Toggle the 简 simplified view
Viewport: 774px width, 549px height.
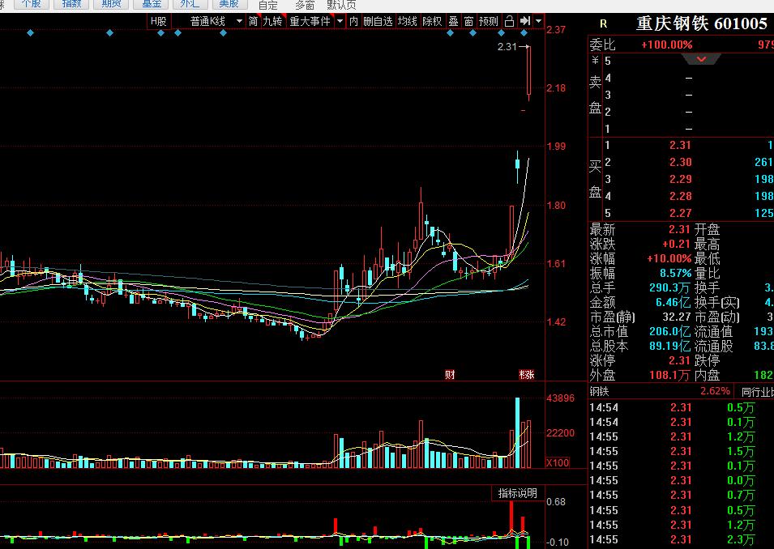tap(253, 21)
